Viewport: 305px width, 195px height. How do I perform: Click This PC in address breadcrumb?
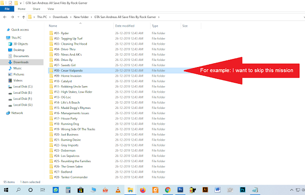pos(42,17)
